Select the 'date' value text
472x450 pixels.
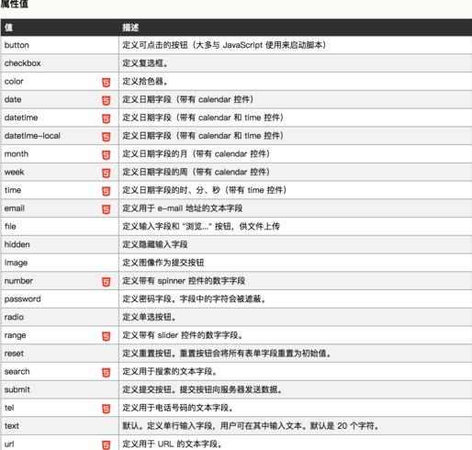(x=13, y=99)
